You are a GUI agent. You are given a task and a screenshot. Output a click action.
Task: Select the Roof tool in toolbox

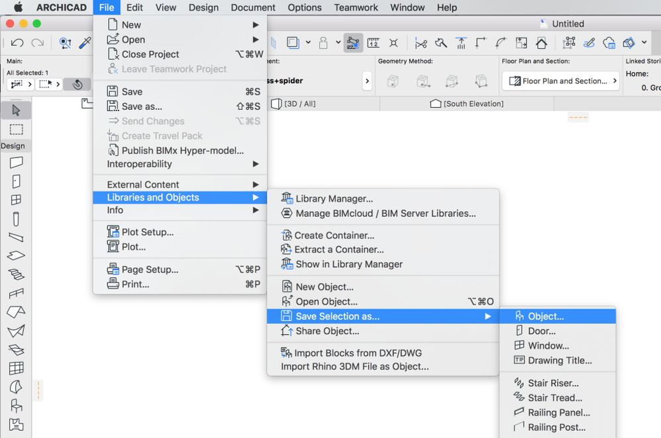(x=16, y=312)
